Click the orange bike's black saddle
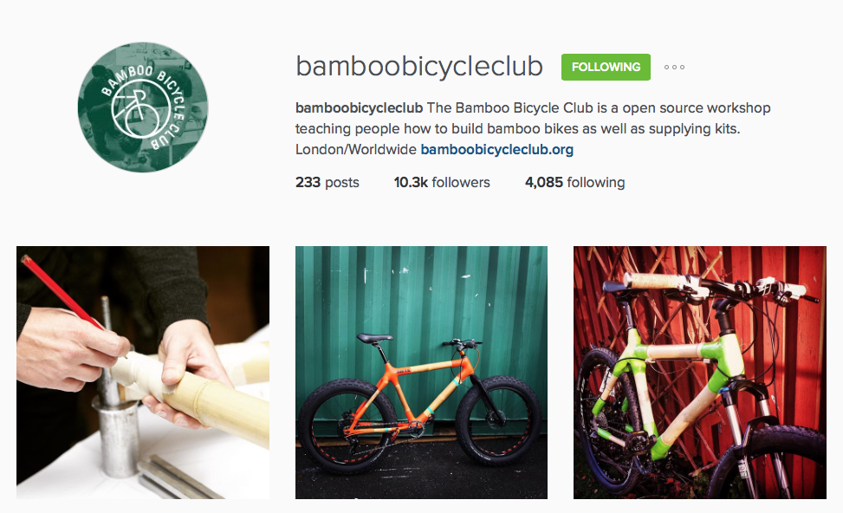 pyautogui.click(x=375, y=338)
